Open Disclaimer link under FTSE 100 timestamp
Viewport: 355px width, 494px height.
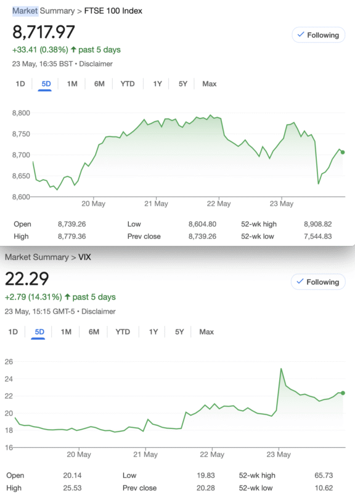96,64
